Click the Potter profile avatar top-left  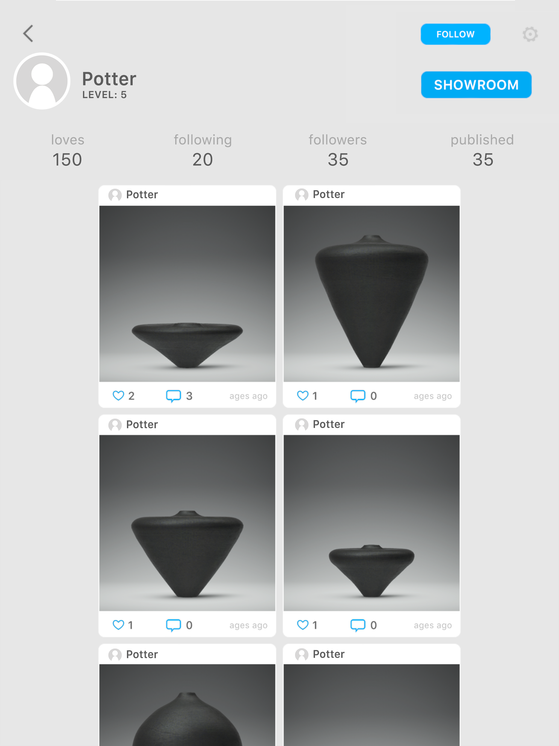click(44, 82)
